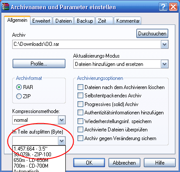Enable 'Archivierte Dateien überprüfen' checkbox
Image resolution: width=180 pixels, height=172 pixels.
(80, 130)
